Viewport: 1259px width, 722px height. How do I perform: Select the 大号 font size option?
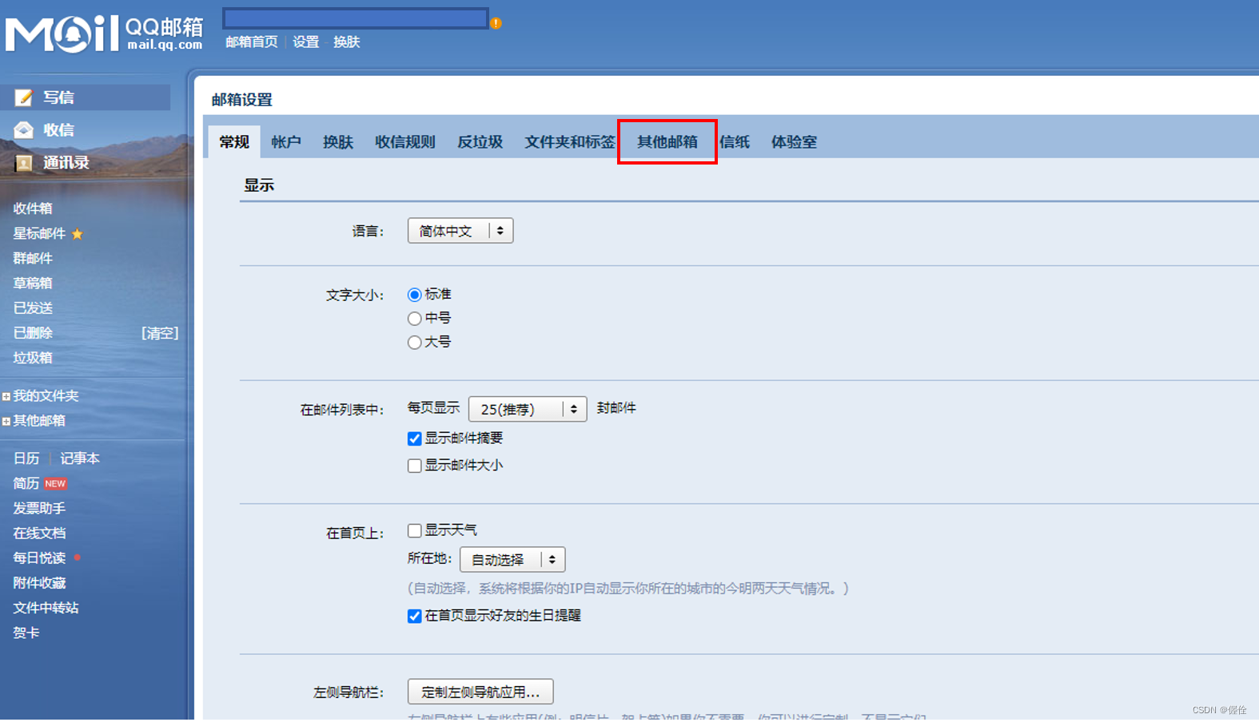(x=414, y=343)
